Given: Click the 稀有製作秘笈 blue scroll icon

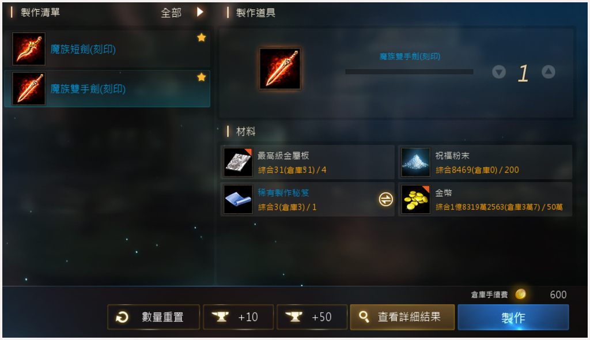Looking at the screenshot, I should click(238, 199).
